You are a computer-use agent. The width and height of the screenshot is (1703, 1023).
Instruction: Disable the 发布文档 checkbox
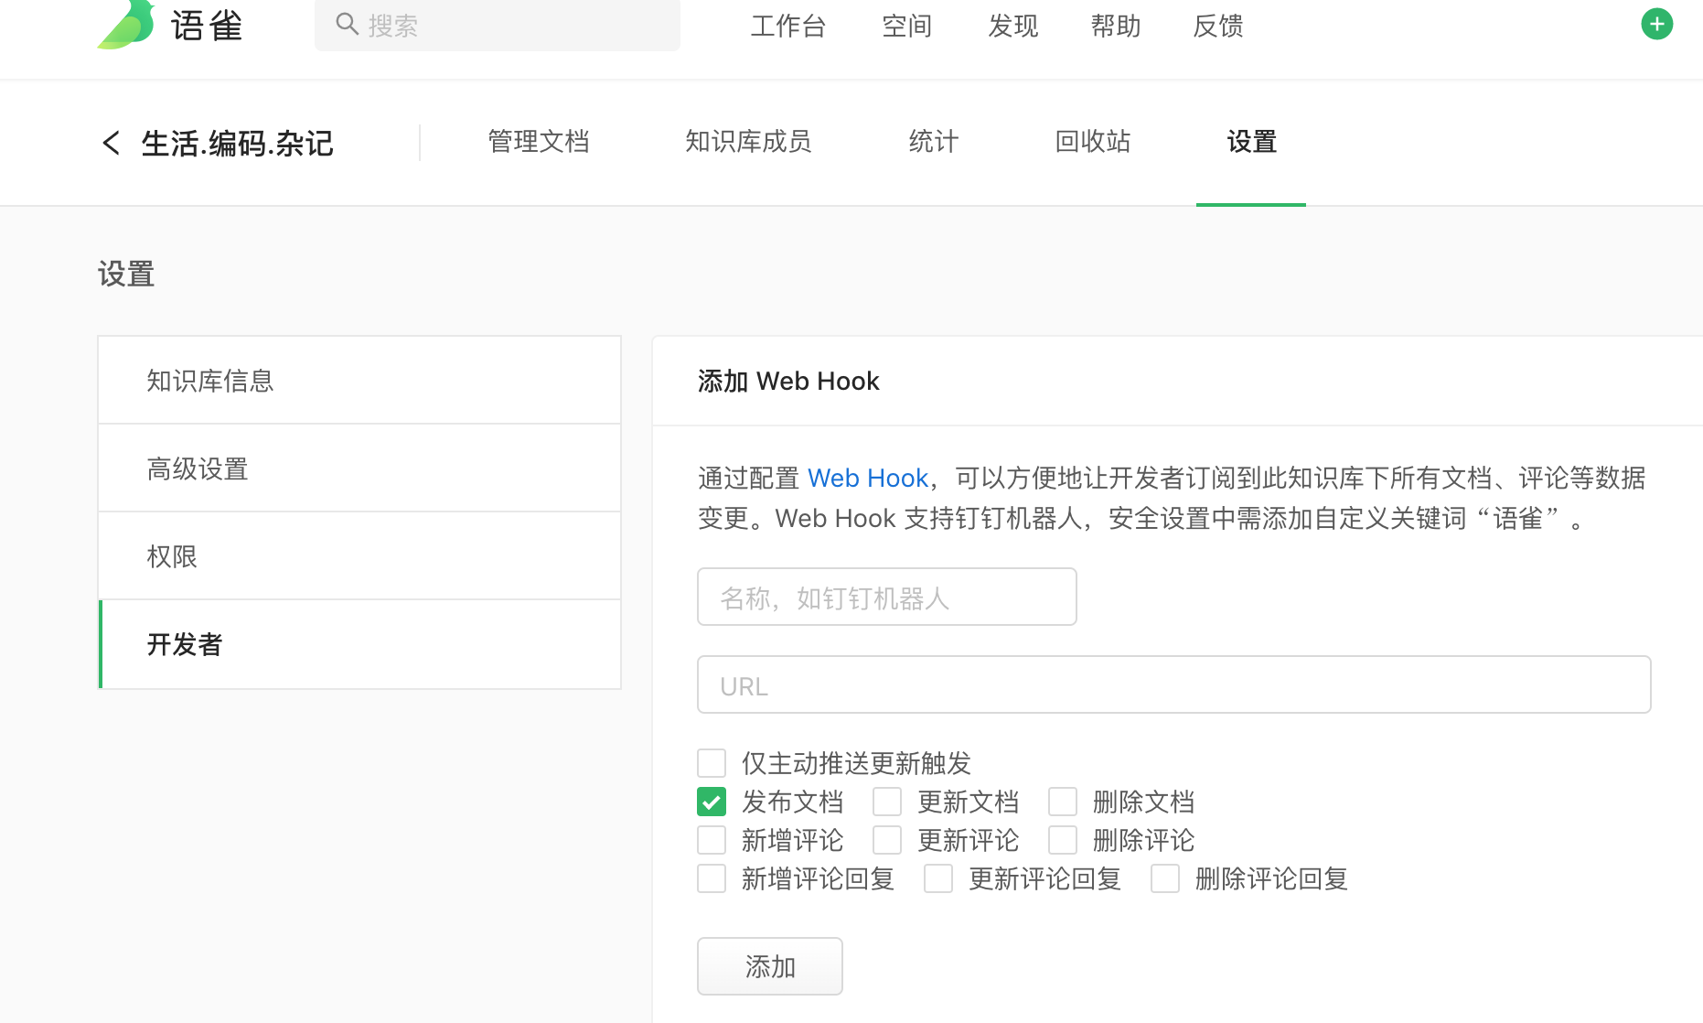[711, 802]
